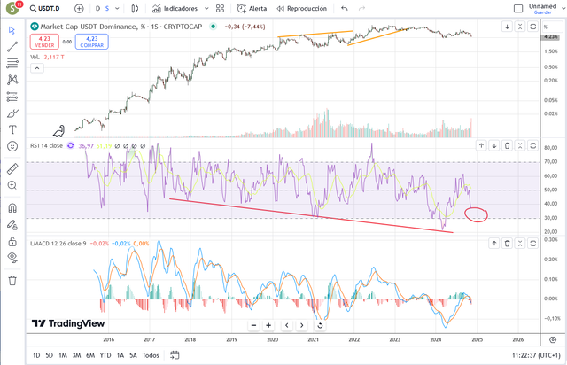This screenshot has height=365, width=567.
Task: Expand the timeframe dropdown arrow
Action: (117, 8)
